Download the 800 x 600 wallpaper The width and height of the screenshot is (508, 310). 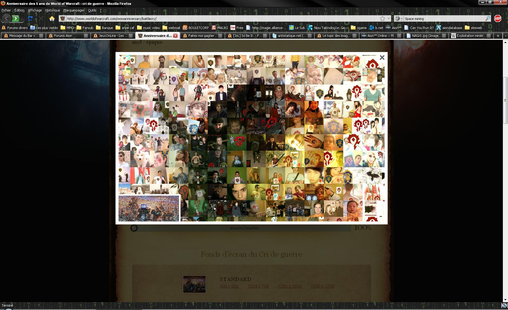[229, 286]
